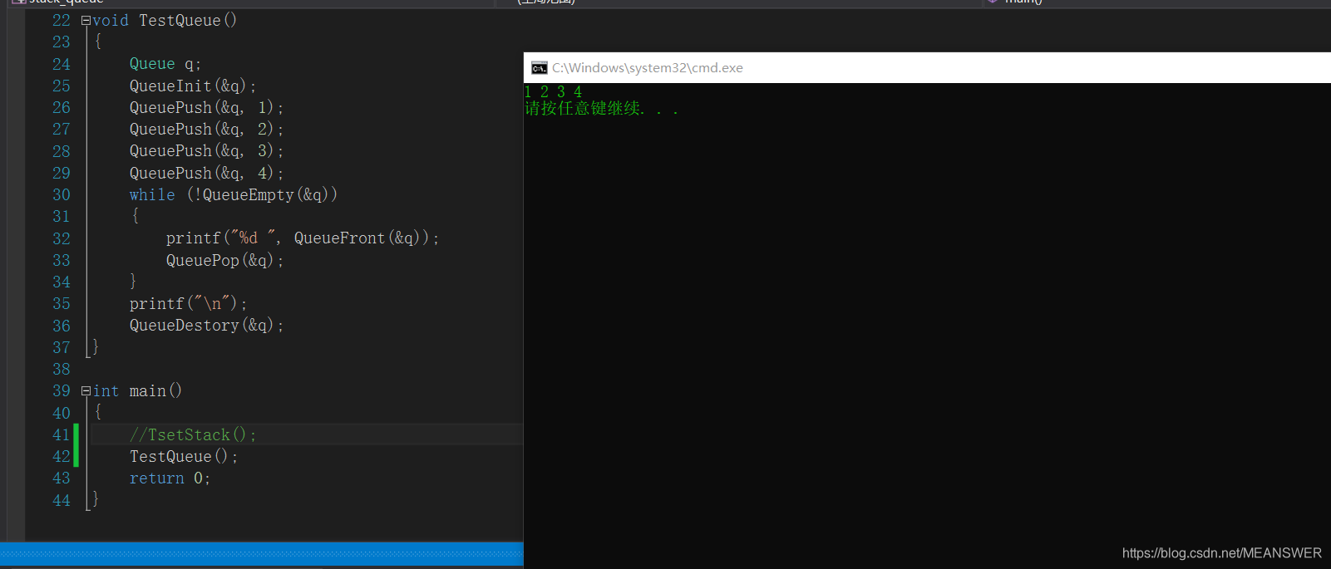The image size is (1331, 569).
Task: Click the 'QueuePush(&q, 2);' line
Action: coord(206,130)
